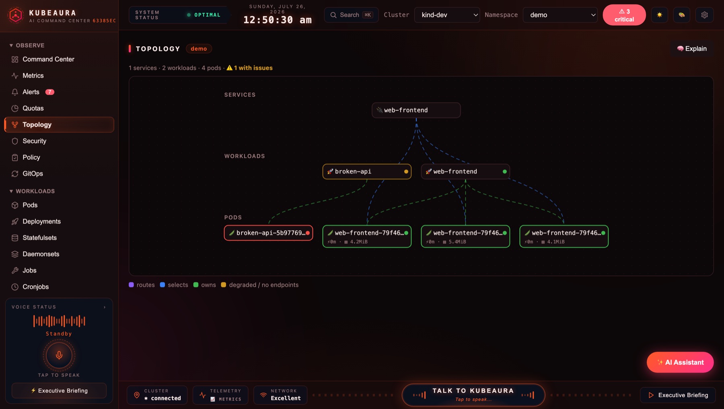
Task: Click the Daemonsets layers icon
Action: click(15, 254)
